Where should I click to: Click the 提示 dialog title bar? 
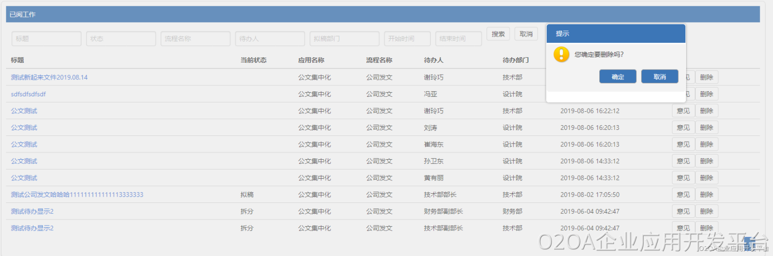pyautogui.click(x=616, y=33)
